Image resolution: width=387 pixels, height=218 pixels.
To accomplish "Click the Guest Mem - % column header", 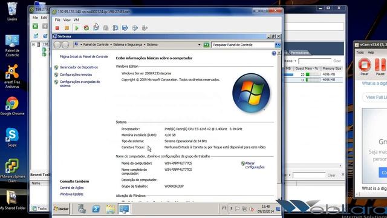I will (307, 68).
